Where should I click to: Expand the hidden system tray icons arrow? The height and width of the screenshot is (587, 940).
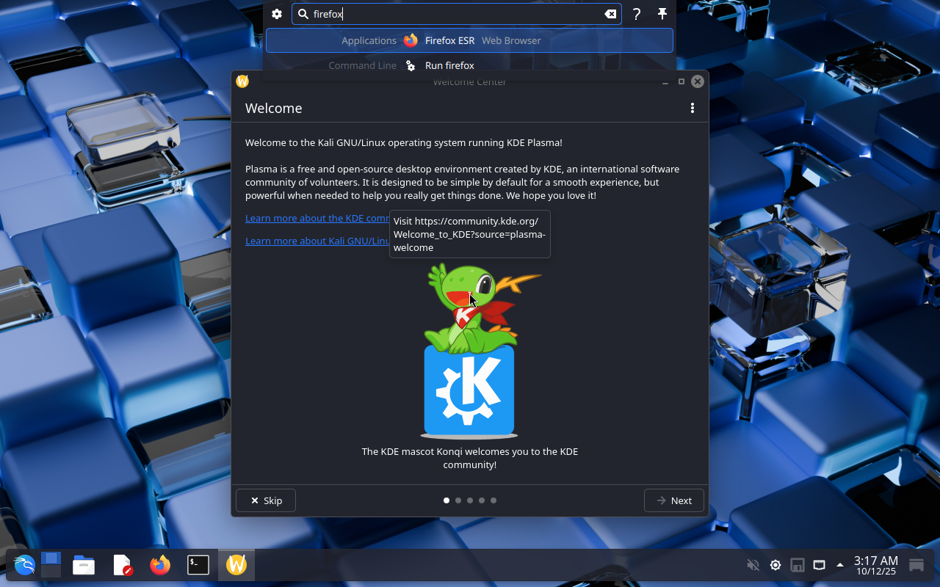pyautogui.click(x=840, y=565)
